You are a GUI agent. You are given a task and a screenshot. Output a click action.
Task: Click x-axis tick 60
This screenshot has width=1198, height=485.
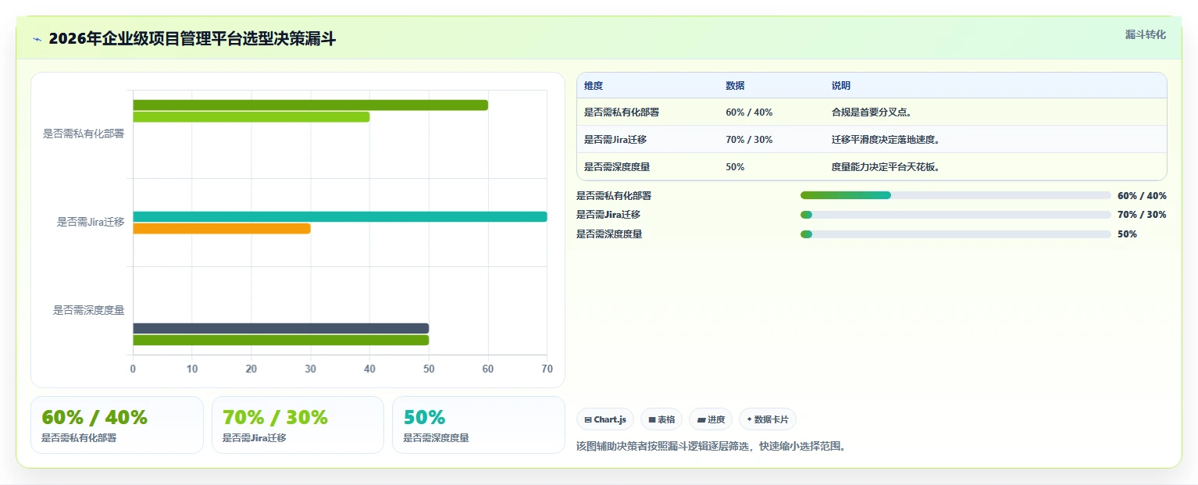point(488,369)
